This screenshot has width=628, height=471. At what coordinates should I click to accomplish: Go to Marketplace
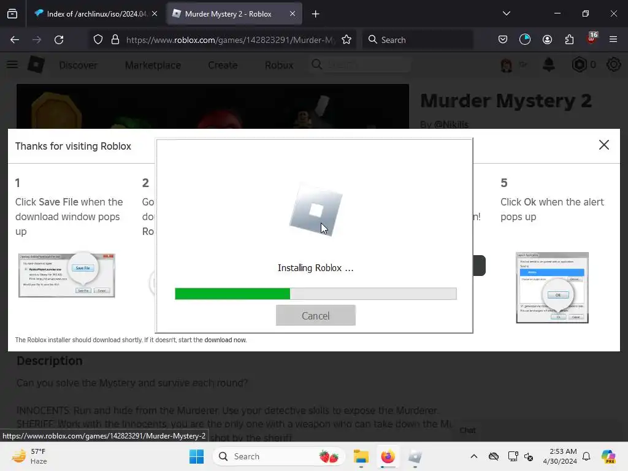coord(153,65)
